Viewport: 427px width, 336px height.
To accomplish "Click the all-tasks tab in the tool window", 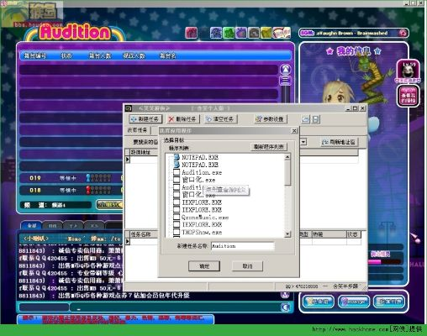I will point(137,130).
